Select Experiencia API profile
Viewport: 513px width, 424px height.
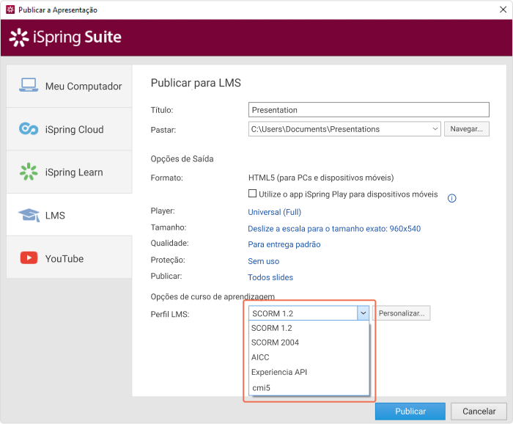click(309, 372)
